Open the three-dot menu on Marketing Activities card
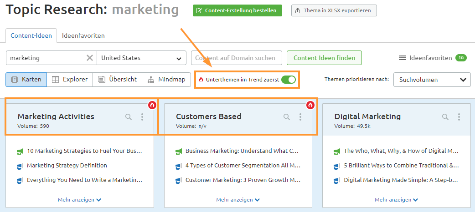The width and height of the screenshot is (475, 212). tap(142, 117)
